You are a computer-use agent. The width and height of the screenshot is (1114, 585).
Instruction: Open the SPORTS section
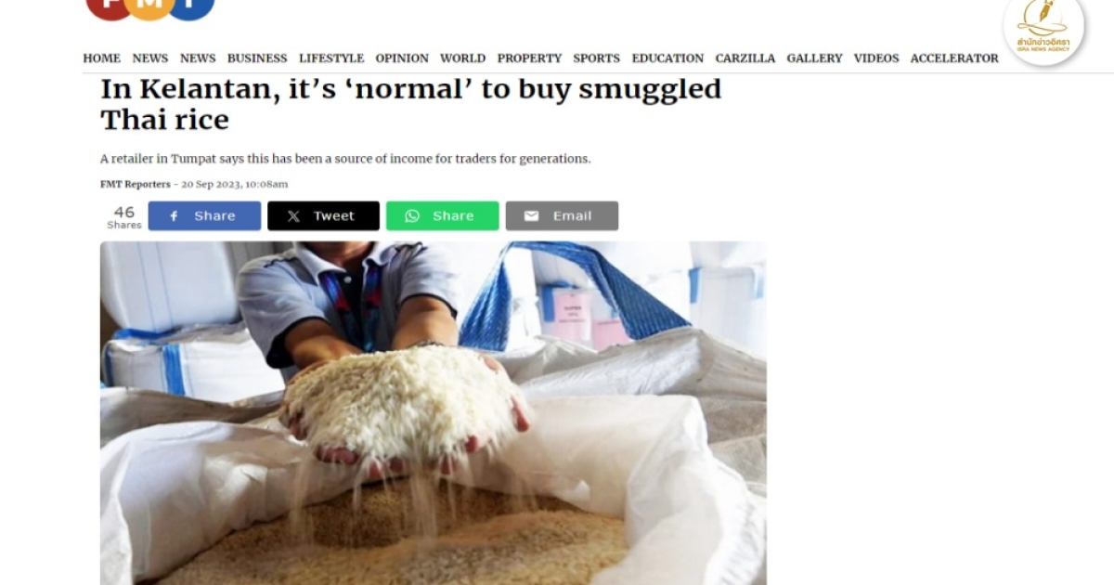pyautogui.click(x=596, y=58)
